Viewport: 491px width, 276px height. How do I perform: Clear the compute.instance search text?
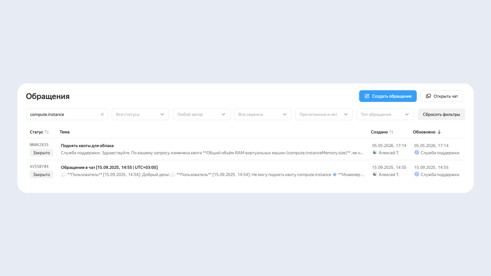[102, 114]
